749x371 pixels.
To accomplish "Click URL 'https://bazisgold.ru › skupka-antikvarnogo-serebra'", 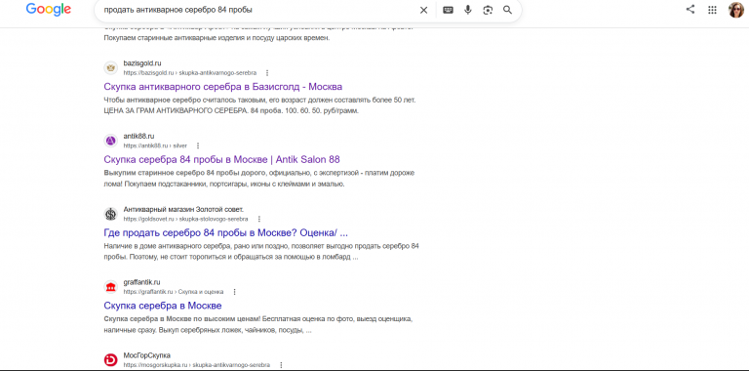I will tap(190, 73).
